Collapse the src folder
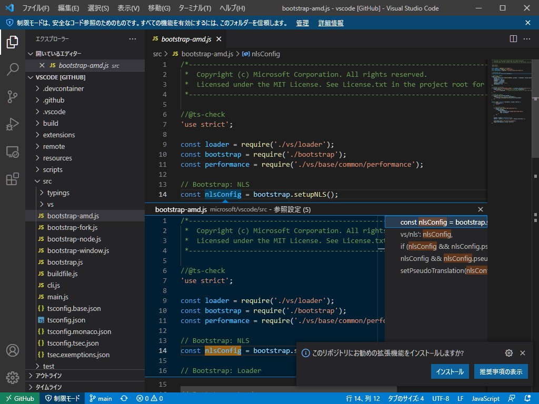This screenshot has height=404, width=539. tap(47, 181)
